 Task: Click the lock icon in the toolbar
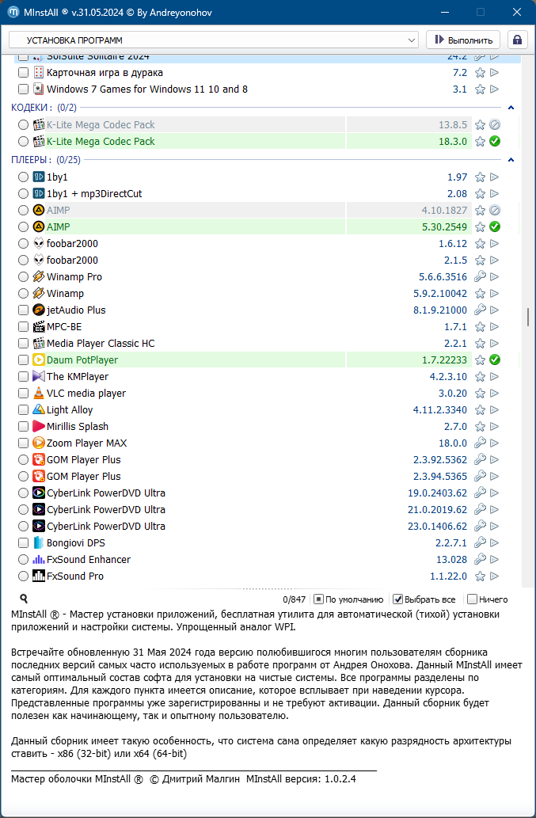coord(518,40)
